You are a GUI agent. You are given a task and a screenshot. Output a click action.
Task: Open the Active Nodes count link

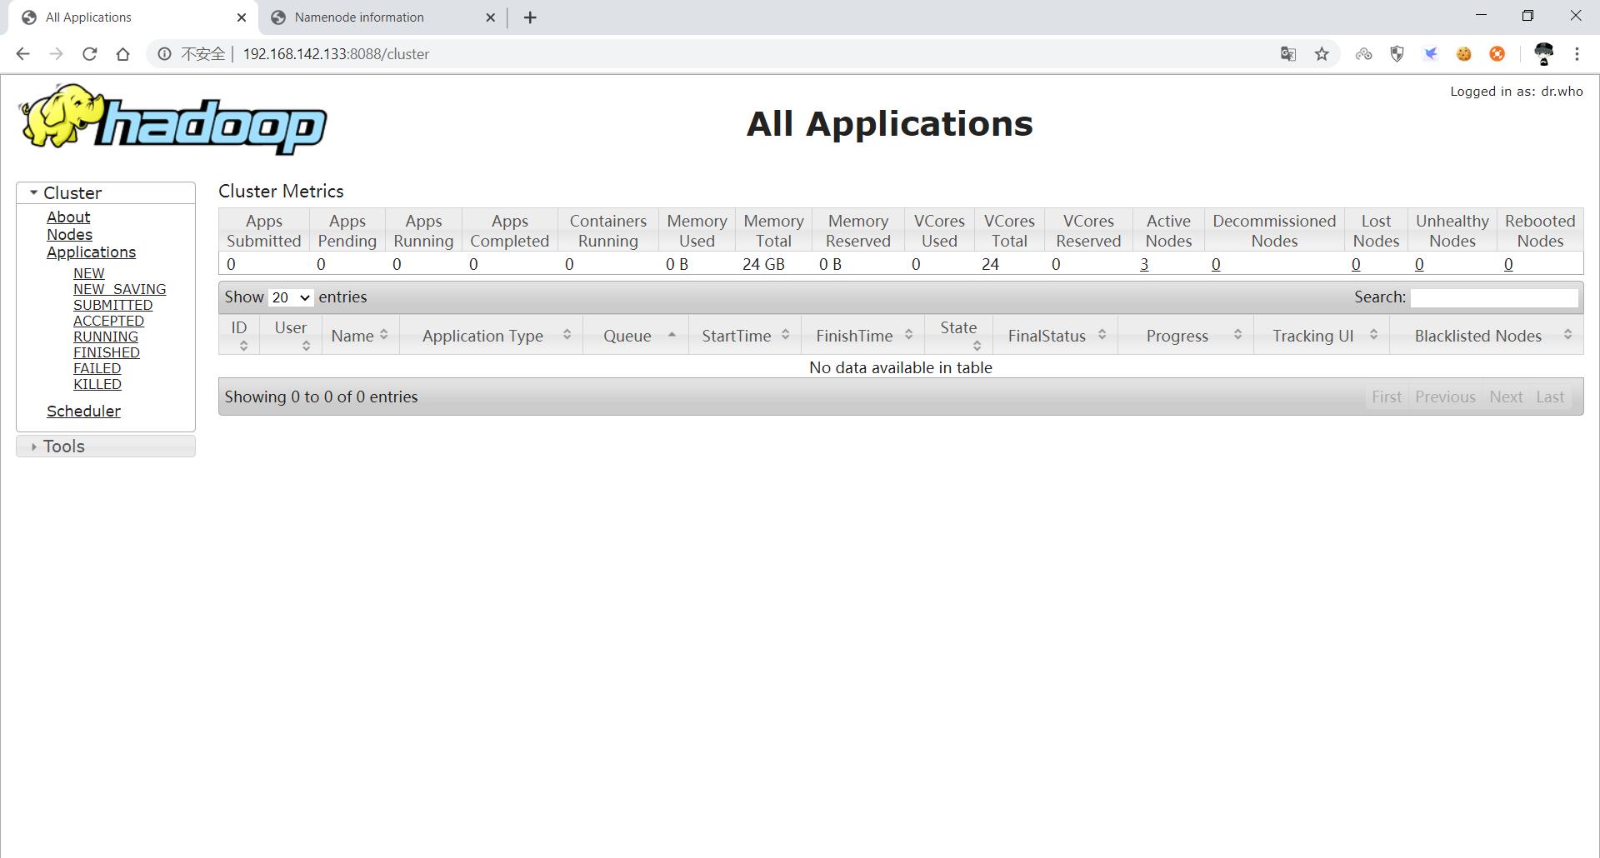pos(1144,265)
